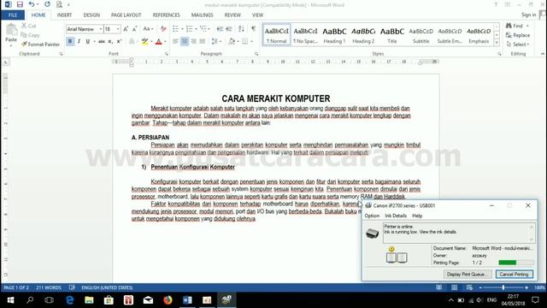Toggle Bold formatting
This screenshot has height=308, width=547.
(70, 41)
